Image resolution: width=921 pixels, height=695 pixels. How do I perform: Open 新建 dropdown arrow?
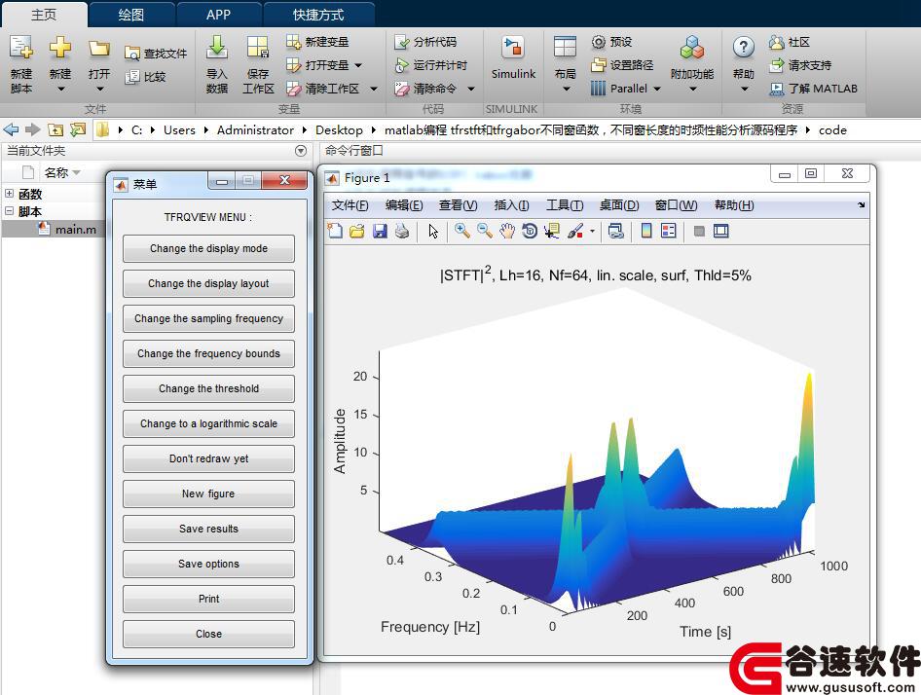pos(60,89)
